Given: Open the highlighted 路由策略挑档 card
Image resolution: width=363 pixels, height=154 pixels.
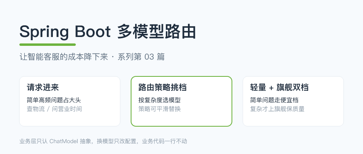Looking at the screenshot, I should pyautogui.click(x=181, y=101).
